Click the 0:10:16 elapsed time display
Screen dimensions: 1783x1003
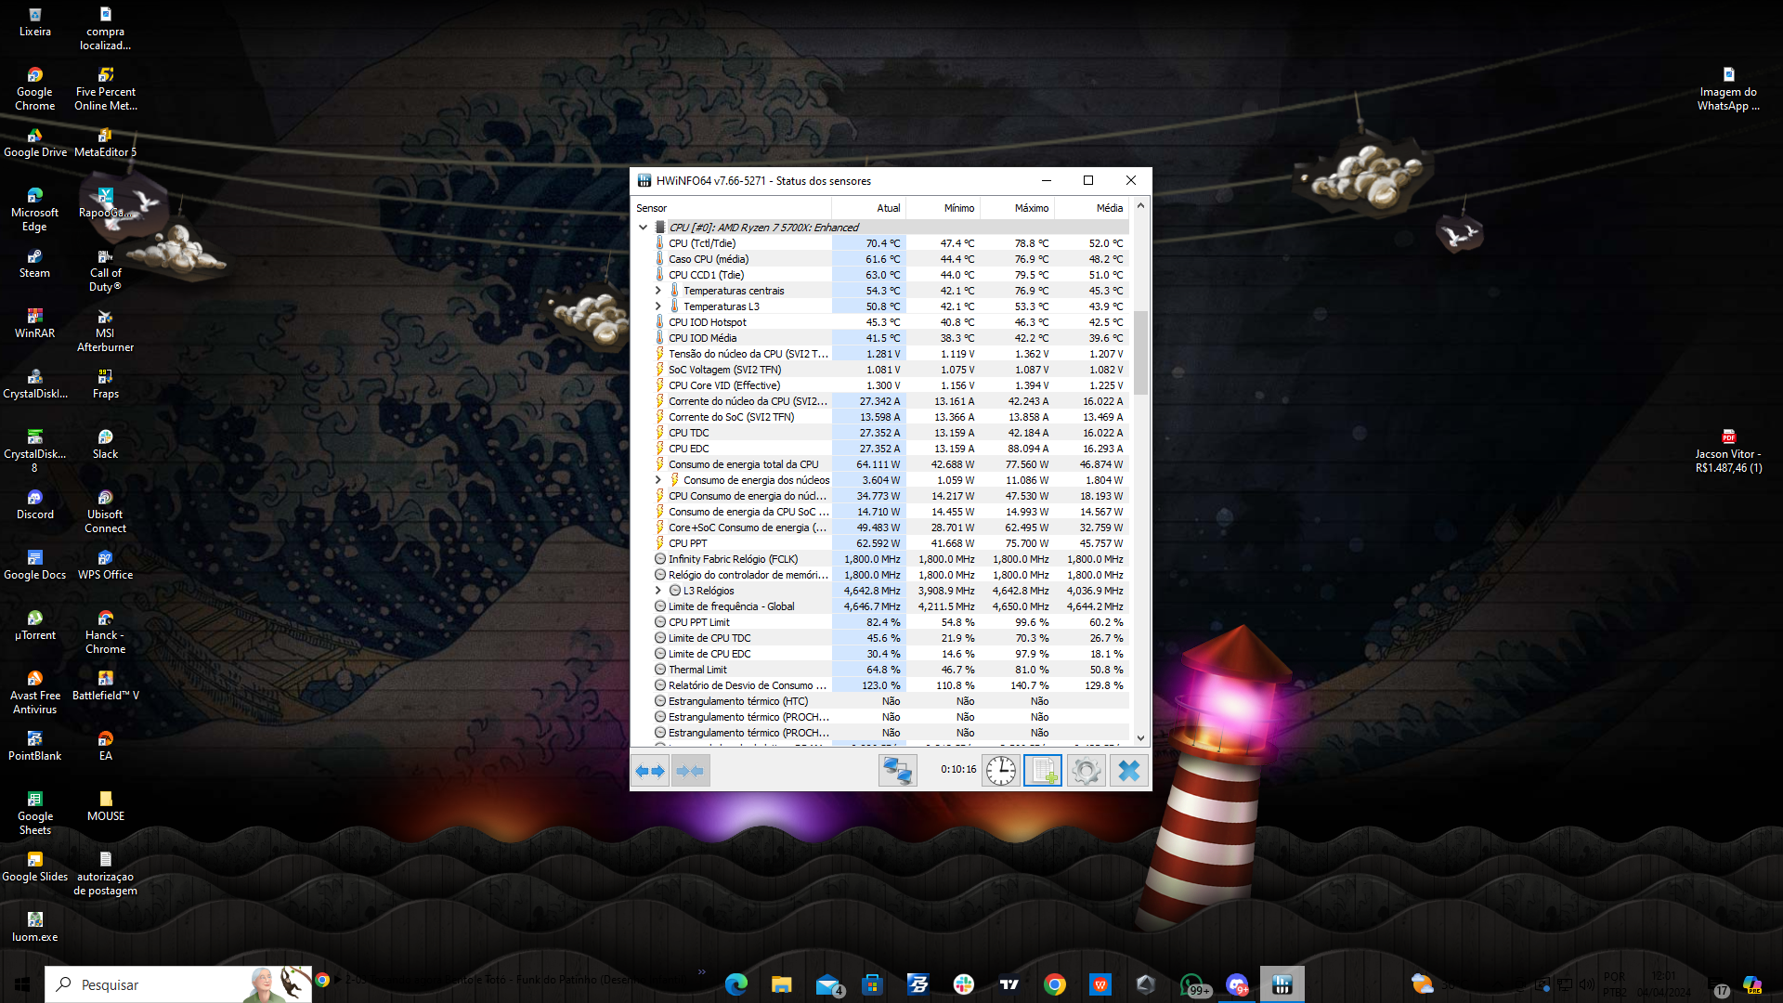click(x=958, y=769)
